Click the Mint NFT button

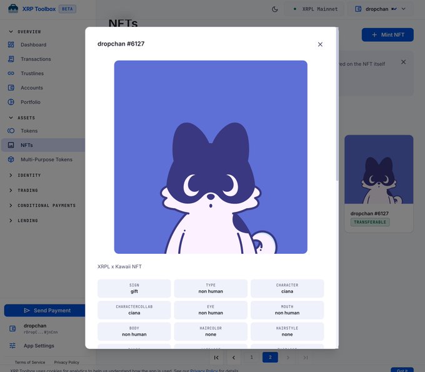click(387, 35)
